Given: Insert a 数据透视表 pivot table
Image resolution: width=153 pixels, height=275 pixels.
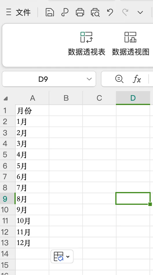Looking at the screenshot, I should click(x=87, y=44).
